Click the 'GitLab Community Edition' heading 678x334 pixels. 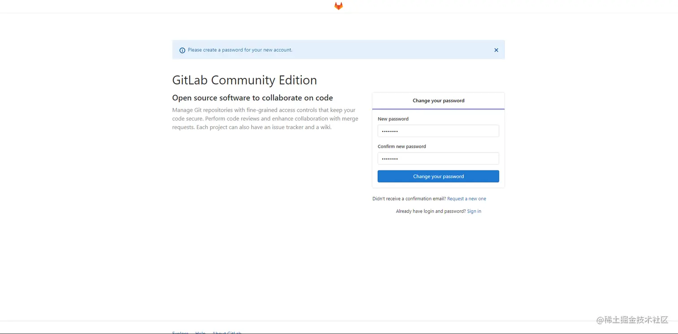244,80
